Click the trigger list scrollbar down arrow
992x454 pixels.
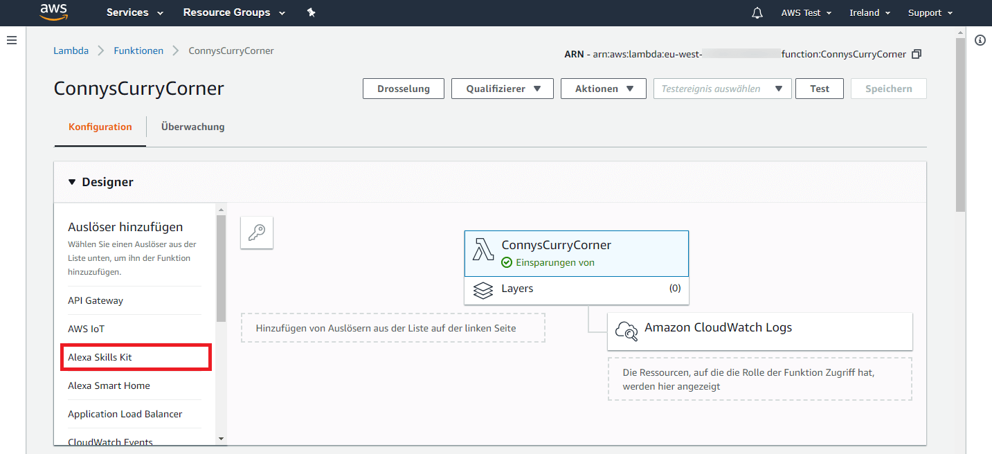point(221,438)
